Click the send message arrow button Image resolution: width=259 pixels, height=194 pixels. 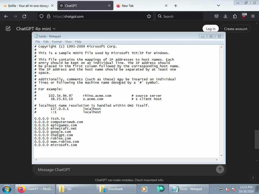coord(220,169)
